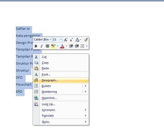
Task: Click the Hyperlink globe icon
Action: click(36, 98)
